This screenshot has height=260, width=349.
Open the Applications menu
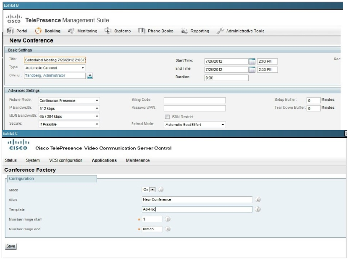coord(104,160)
